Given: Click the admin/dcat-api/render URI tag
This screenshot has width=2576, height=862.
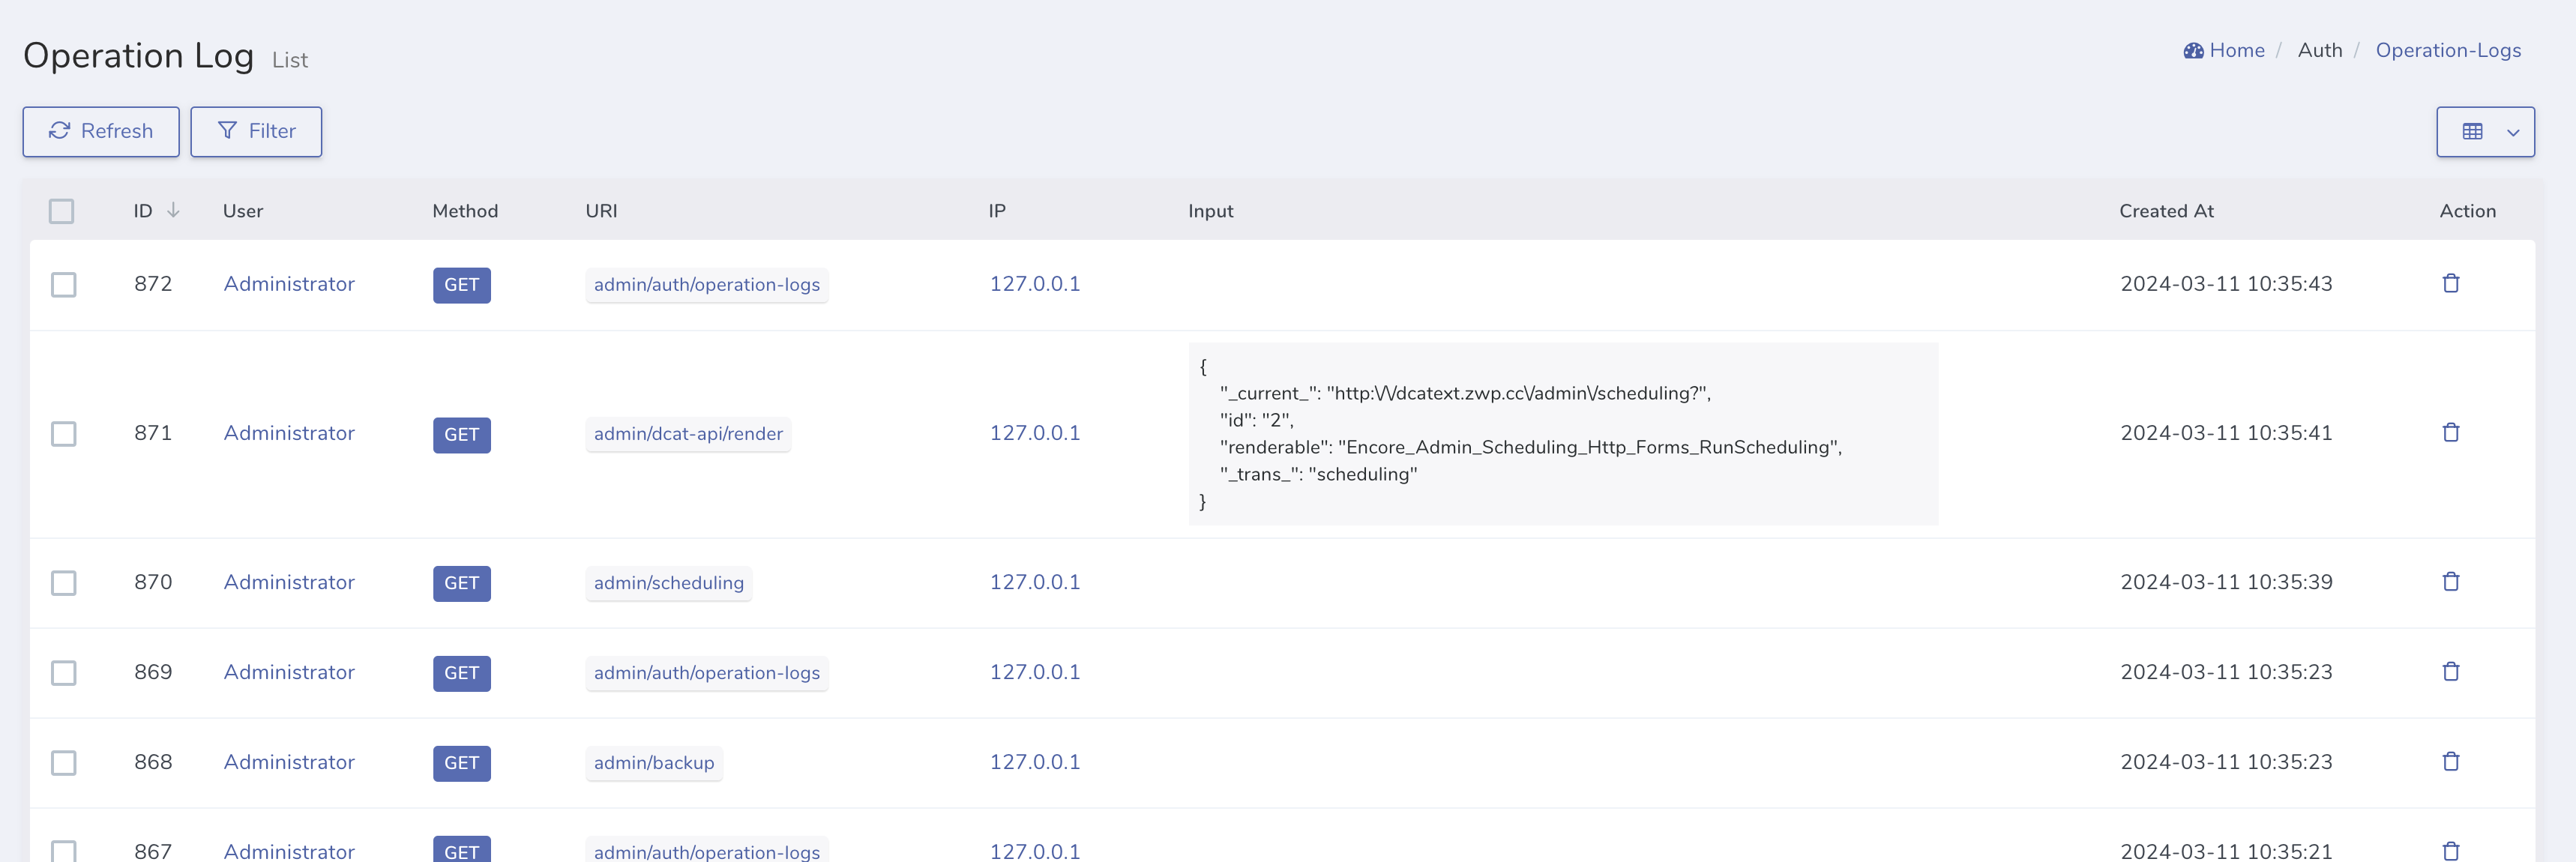Looking at the screenshot, I should (688, 434).
